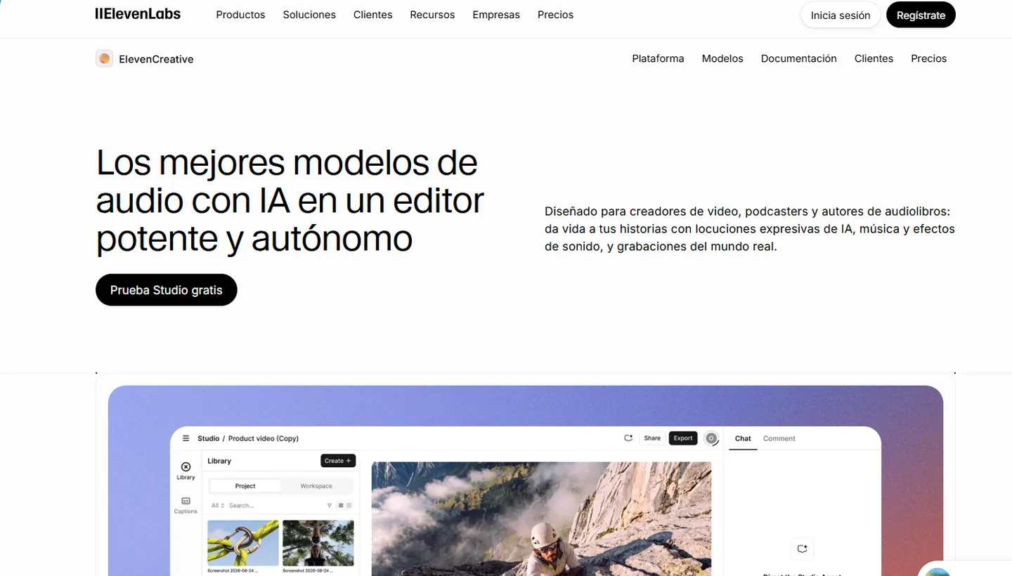This screenshot has height=576, width=1012.
Task: Click the climber video preview
Action: tap(541, 518)
